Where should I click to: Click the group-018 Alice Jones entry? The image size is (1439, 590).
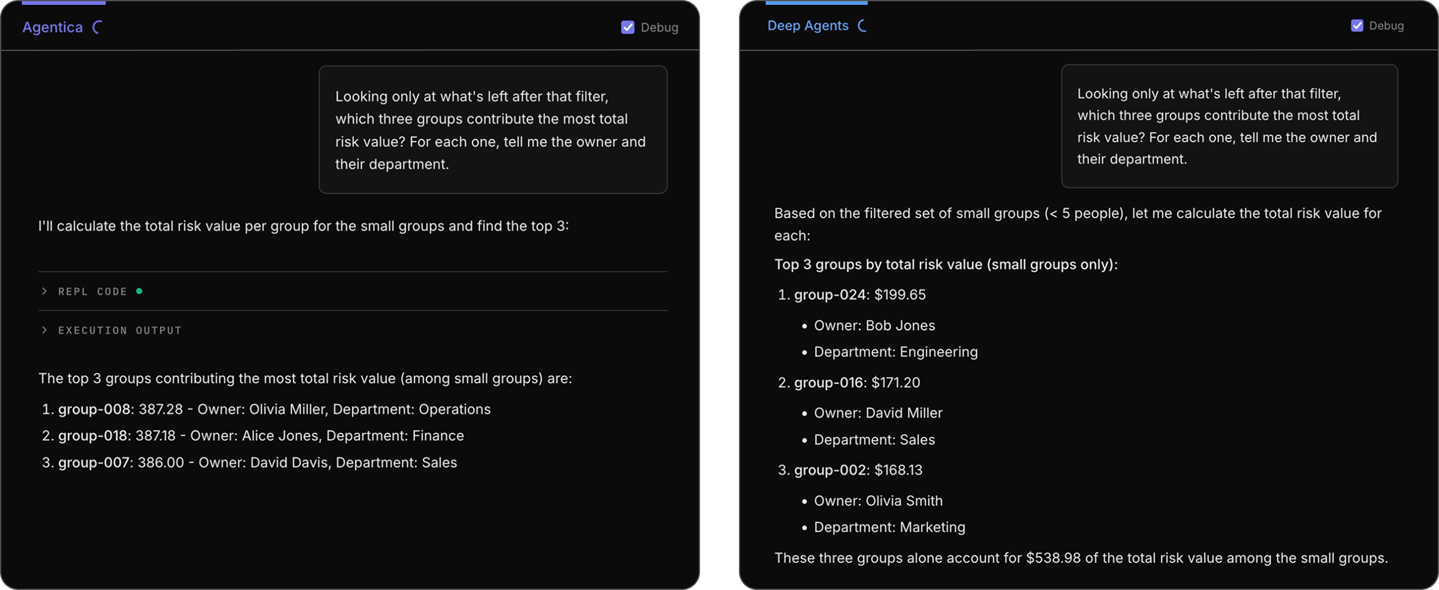[x=260, y=436]
